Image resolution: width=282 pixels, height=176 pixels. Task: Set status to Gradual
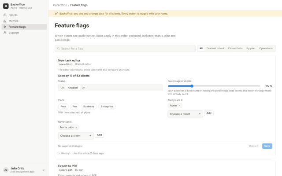(x=73, y=88)
